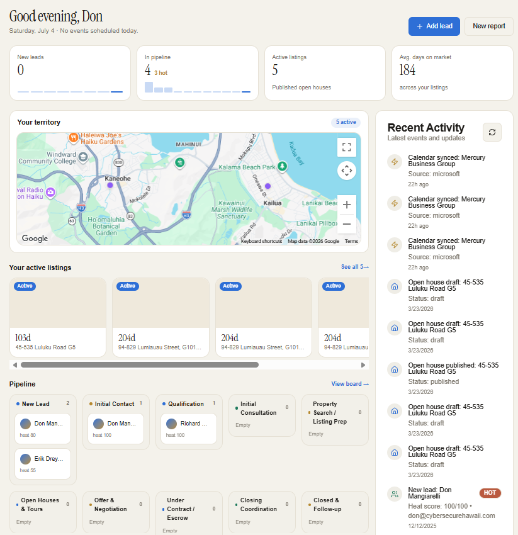The height and width of the screenshot is (535, 518).
Task: Click the new lead people icon
Action: click(395, 493)
